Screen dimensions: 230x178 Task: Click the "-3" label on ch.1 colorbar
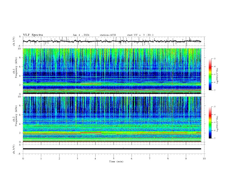tap(214, 58)
